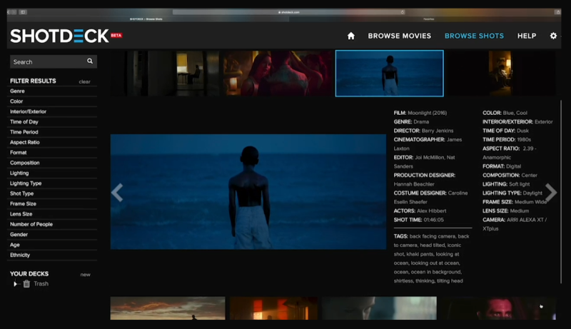Create a new deck

[85, 275]
